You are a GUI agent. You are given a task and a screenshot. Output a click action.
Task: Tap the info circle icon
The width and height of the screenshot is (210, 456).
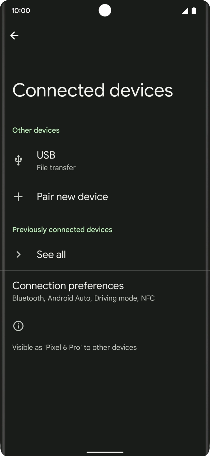[x=18, y=326]
